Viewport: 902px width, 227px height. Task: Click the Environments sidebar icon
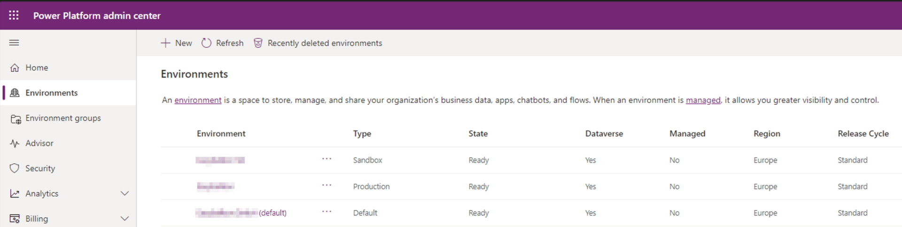pyautogui.click(x=15, y=93)
